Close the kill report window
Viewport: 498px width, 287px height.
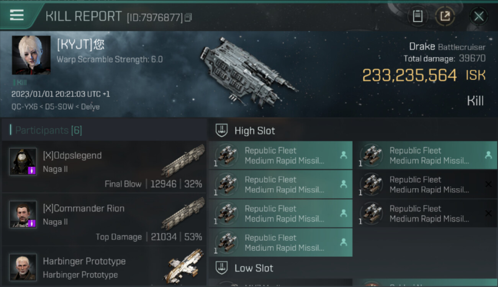coord(478,16)
